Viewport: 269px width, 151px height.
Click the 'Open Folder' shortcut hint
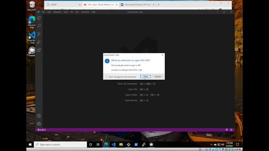[x=142, y=95]
